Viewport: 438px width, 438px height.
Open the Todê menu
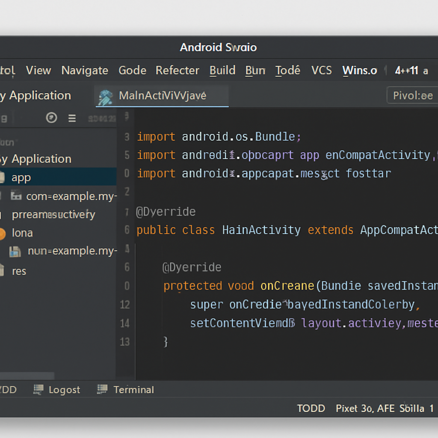pos(288,71)
